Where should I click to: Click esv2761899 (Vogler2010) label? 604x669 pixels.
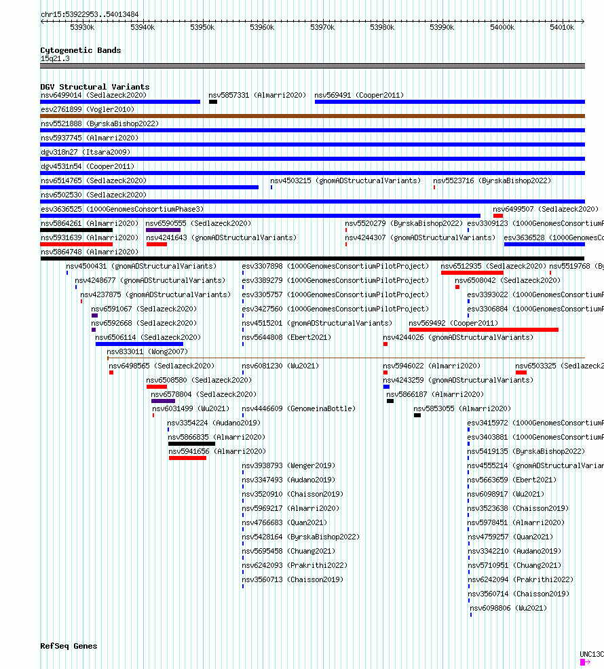tap(88, 109)
